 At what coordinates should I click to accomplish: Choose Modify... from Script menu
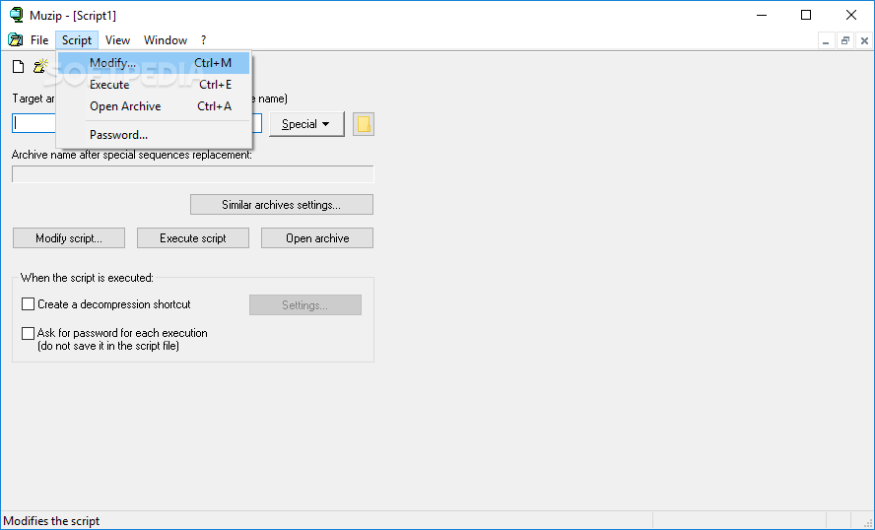154,63
